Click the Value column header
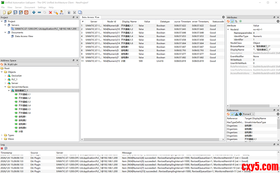This screenshot has width=280, height=173. coord(147,22)
